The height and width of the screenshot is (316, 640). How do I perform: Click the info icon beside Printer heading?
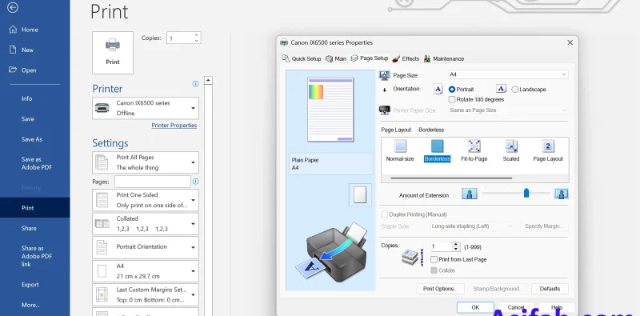point(195,84)
